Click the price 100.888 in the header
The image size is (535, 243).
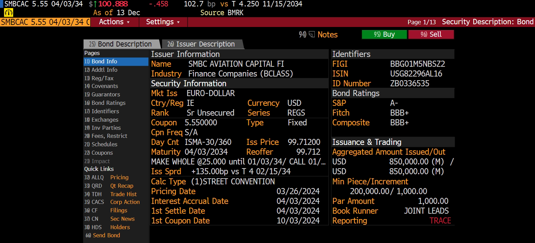(113, 4)
